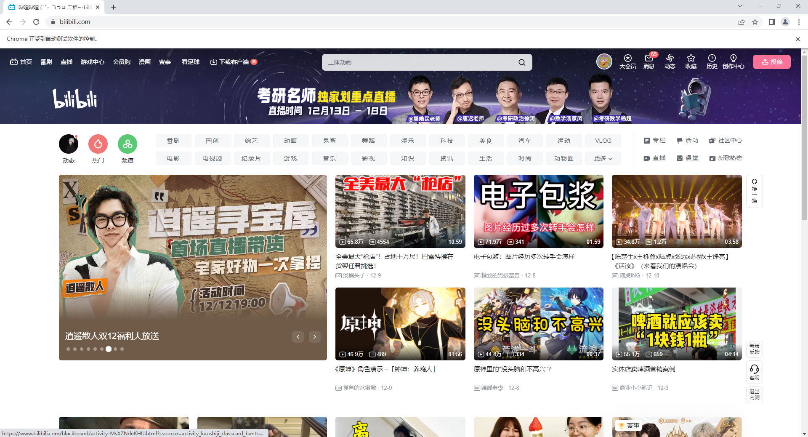
Task: Select the 纪录片 category button
Action: tap(251, 158)
